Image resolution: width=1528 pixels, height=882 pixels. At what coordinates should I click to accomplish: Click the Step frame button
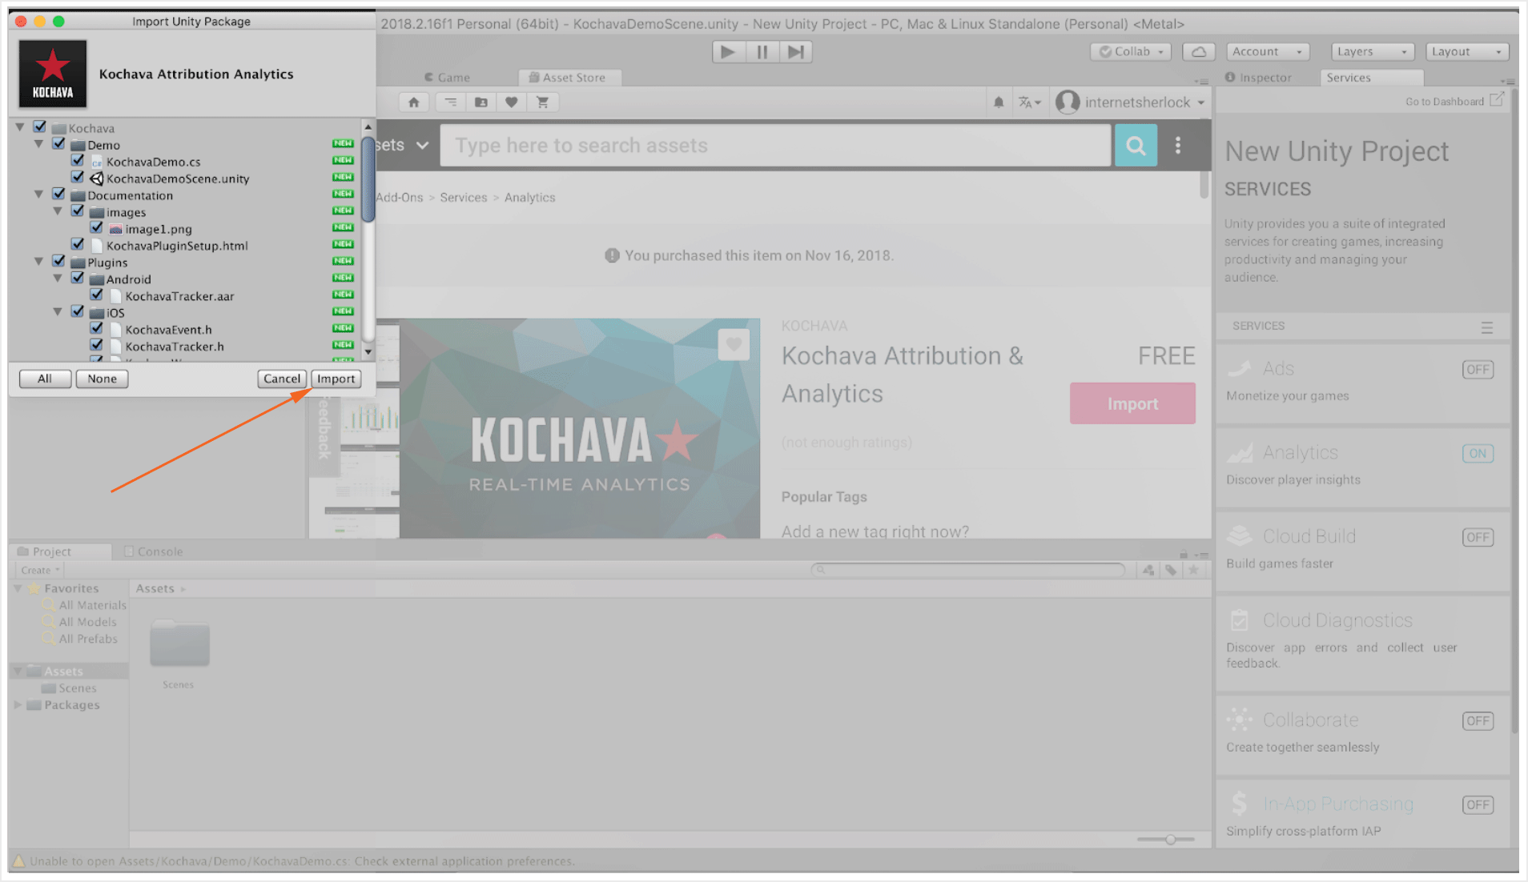point(796,52)
